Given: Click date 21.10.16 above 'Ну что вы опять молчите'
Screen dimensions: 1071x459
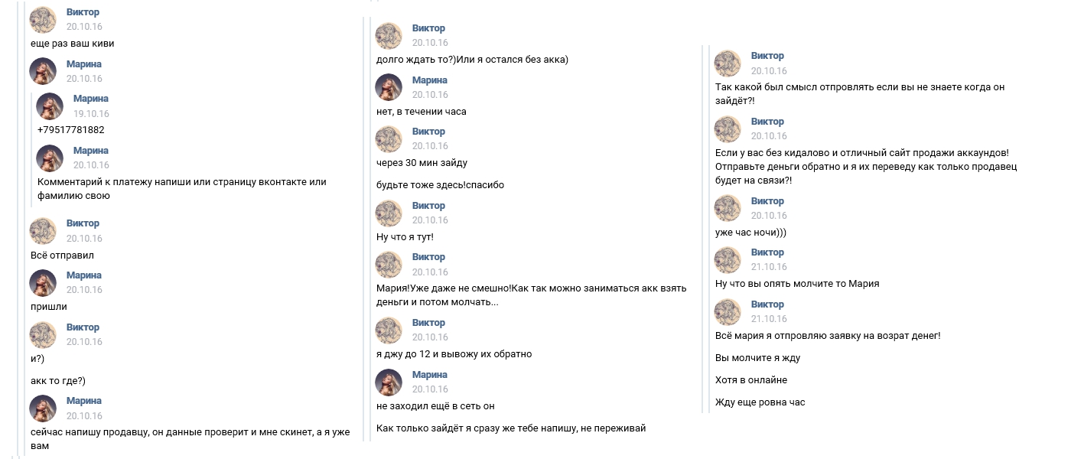Looking at the screenshot, I should (769, 267).
